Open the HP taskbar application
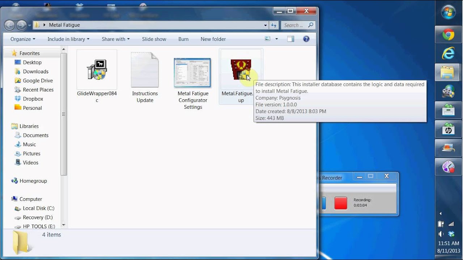Viewport: 463px width, 260px height. tap(449, 129)
